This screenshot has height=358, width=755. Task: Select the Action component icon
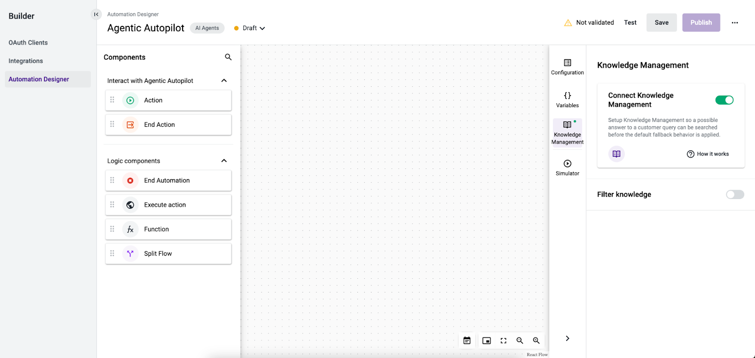(130, 100)
